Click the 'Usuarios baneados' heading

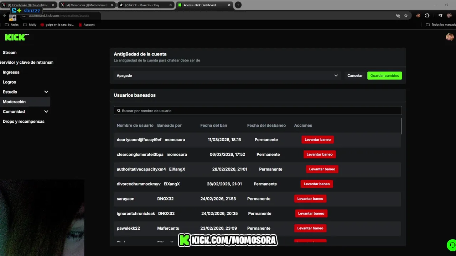[135, 95]
